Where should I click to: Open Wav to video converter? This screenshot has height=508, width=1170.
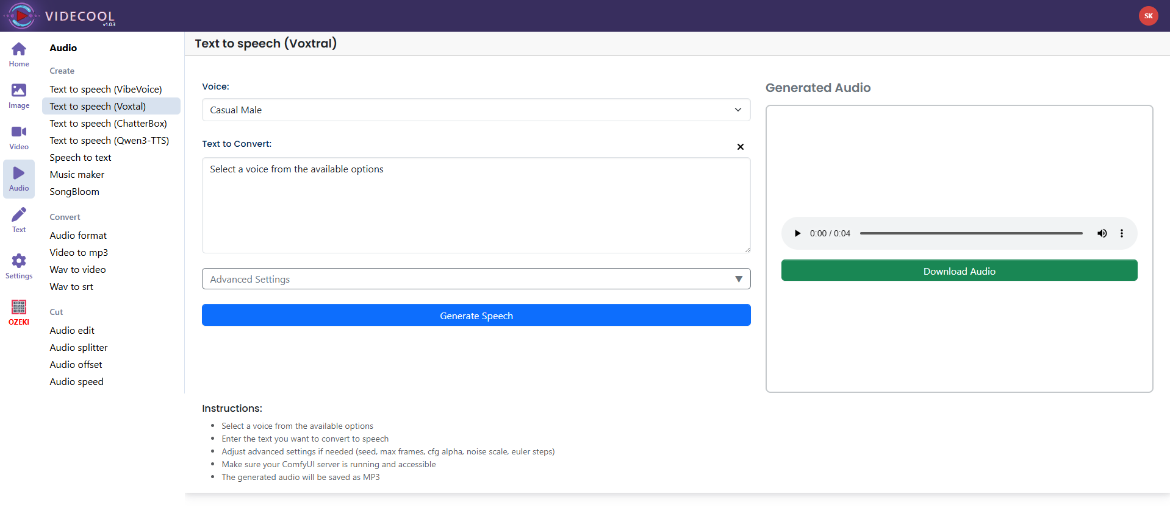click(x=77, y=269)
